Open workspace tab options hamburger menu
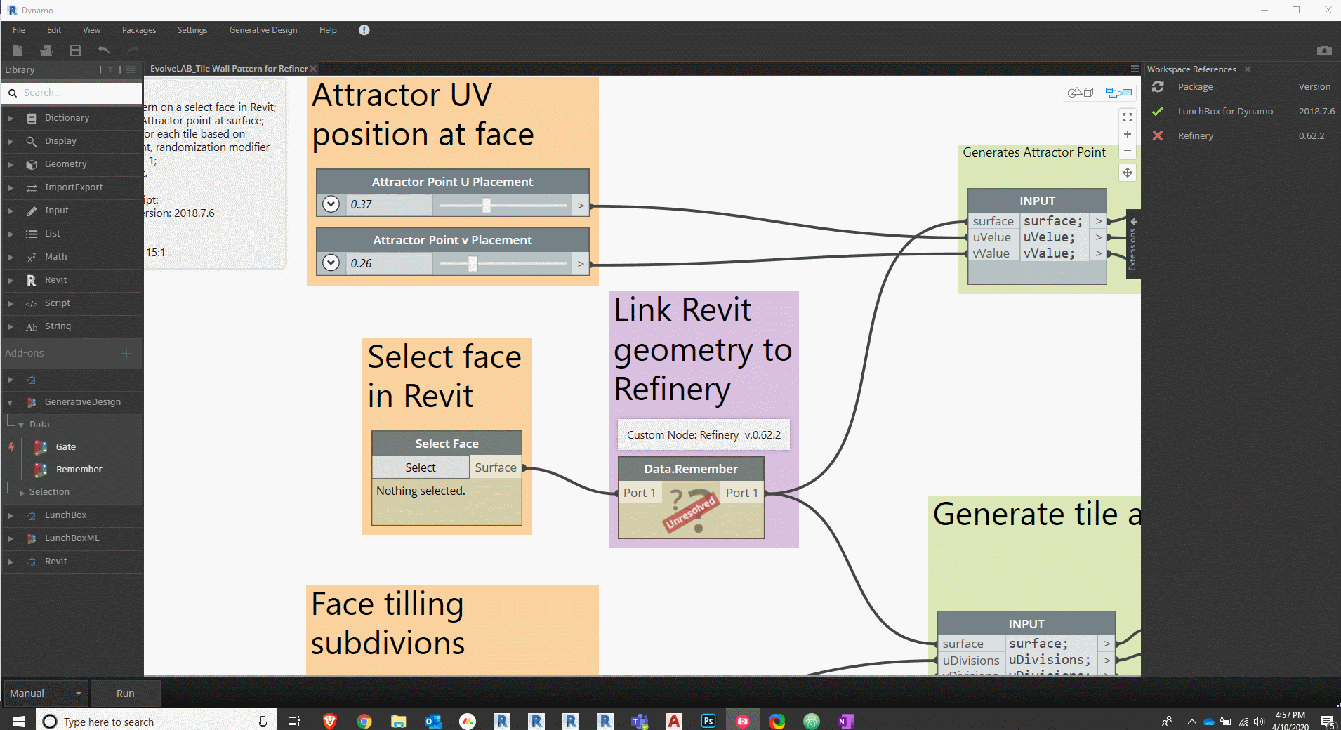This screenshot has width=1341, height=730. [1135, 69]
